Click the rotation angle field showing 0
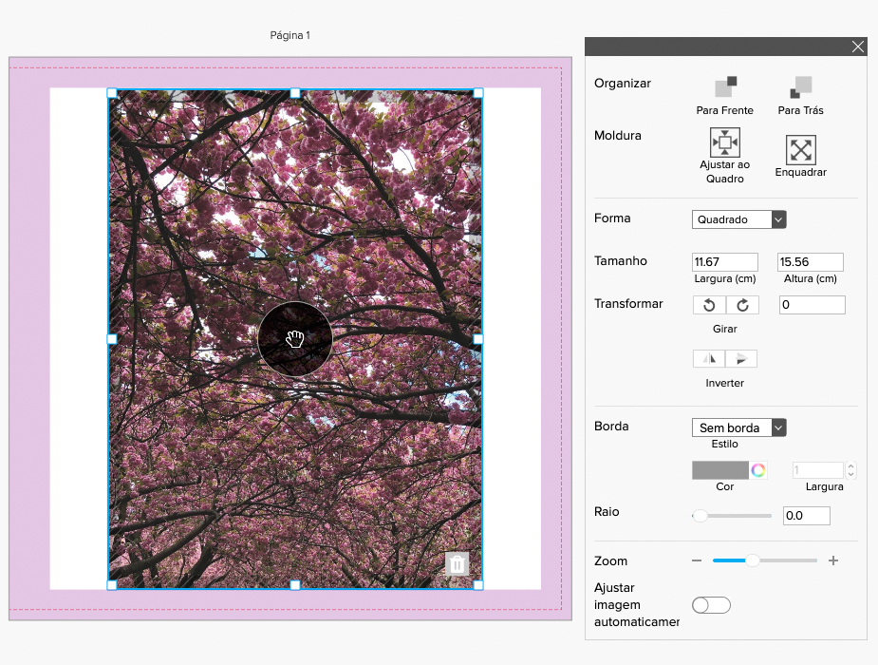Screen dimensions: 878x665 812,305
